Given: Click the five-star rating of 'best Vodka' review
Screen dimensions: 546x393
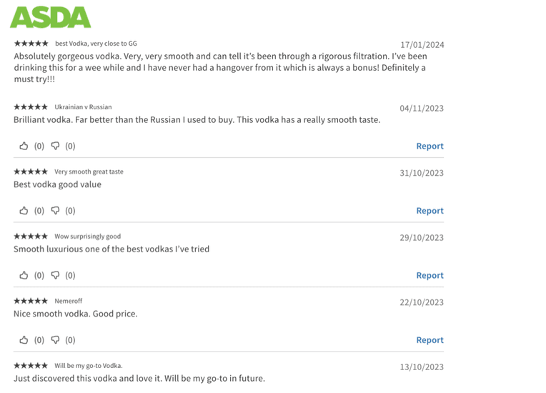Looking at the screenshot, I should pos(31,44).
